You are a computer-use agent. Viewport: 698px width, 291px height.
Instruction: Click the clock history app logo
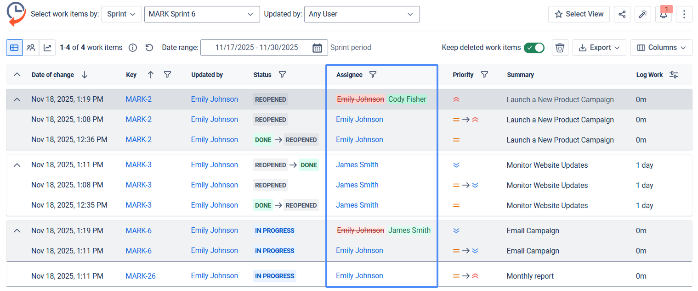click(x=16, y=14)
